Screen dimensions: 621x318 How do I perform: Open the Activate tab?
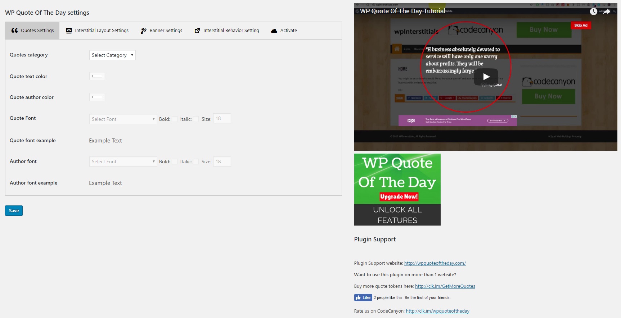[x=284, y=31]
